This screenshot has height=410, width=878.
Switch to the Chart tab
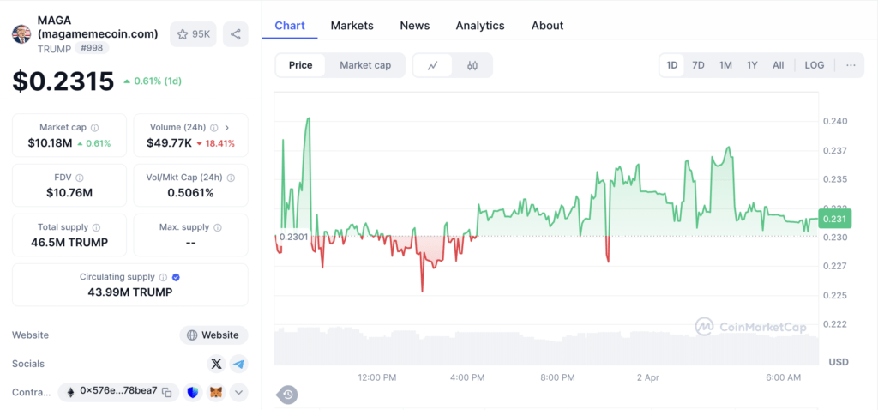point(290,26)
